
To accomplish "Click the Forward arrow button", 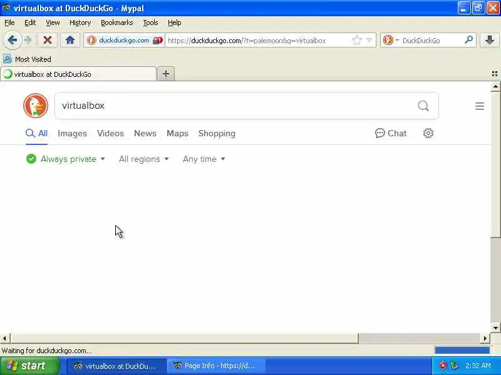I will pyautogui.click(x=28, y=40).
